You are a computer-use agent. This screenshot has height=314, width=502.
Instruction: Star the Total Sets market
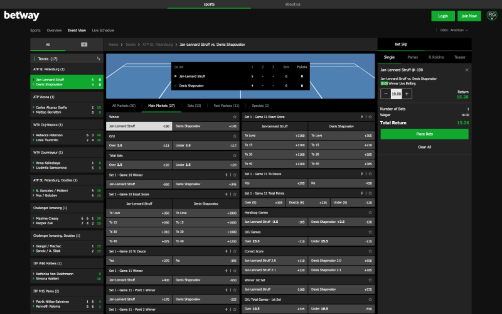(235, 155)
